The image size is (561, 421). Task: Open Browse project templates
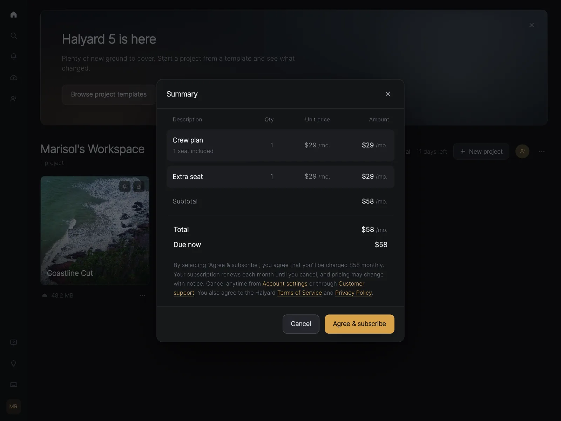pyautogui.click(x=109, y=94)
